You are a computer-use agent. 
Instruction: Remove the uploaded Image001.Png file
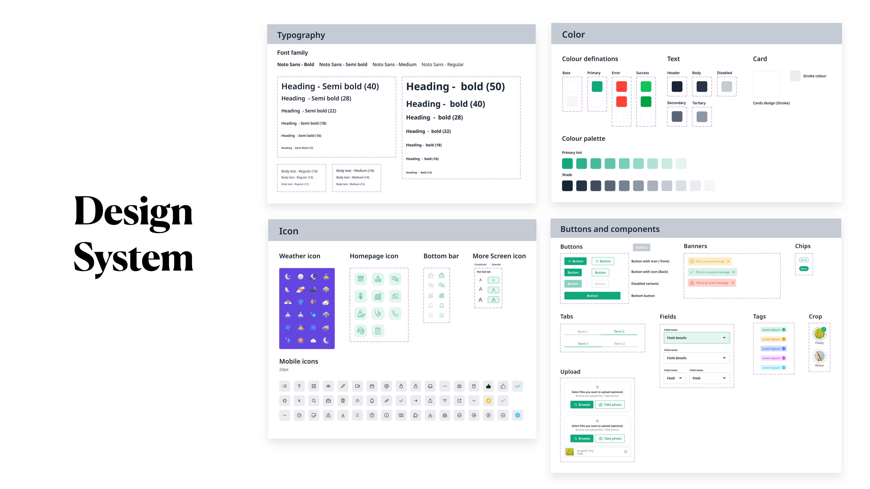click(625, 451)
